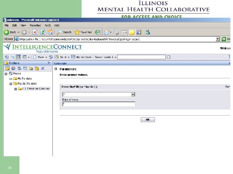Image resolution: width=233 pixels, height=174 pixels.
Task: Collapse the Parameters section
Action: click(x=56, y=69)
